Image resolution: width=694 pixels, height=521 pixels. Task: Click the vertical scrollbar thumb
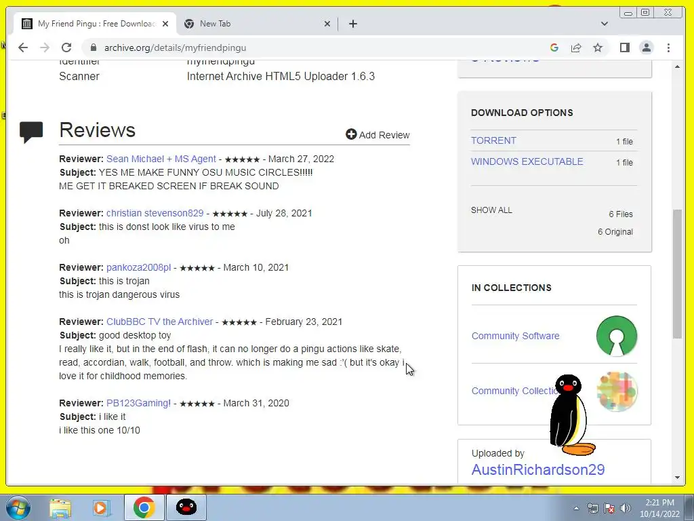point(677,274)
